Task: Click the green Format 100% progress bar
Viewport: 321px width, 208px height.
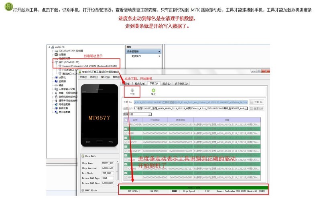Action: [194, 188]
